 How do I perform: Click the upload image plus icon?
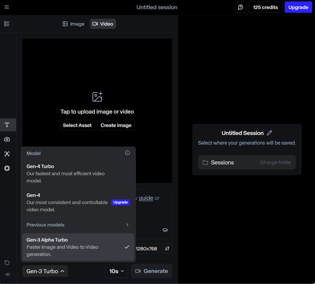click(x=97, y=97)
